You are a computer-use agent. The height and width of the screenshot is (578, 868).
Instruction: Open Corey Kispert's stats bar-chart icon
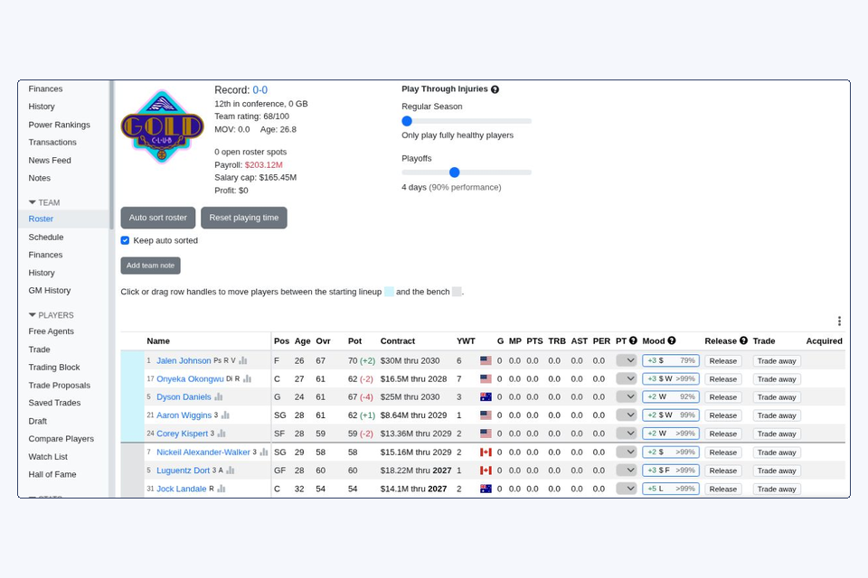pos(222,433)
